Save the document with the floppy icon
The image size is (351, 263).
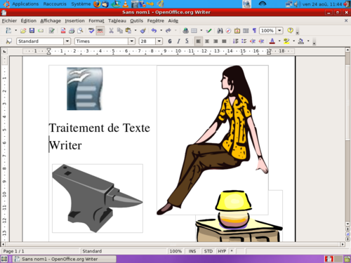click(32, 31)
